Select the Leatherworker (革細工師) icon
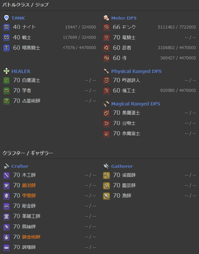This screenshot has width=199, height=254. tap(7, 217)
